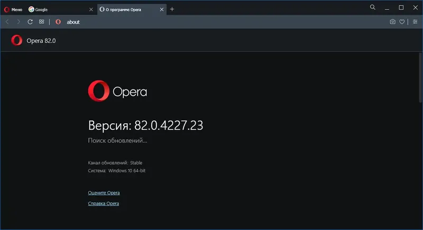
Task: Close the О программе Opera tab
Action: (162, 10)
